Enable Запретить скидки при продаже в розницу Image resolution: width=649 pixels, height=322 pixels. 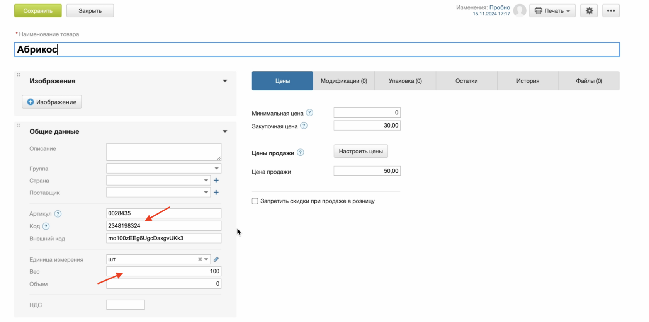point(255,201)
